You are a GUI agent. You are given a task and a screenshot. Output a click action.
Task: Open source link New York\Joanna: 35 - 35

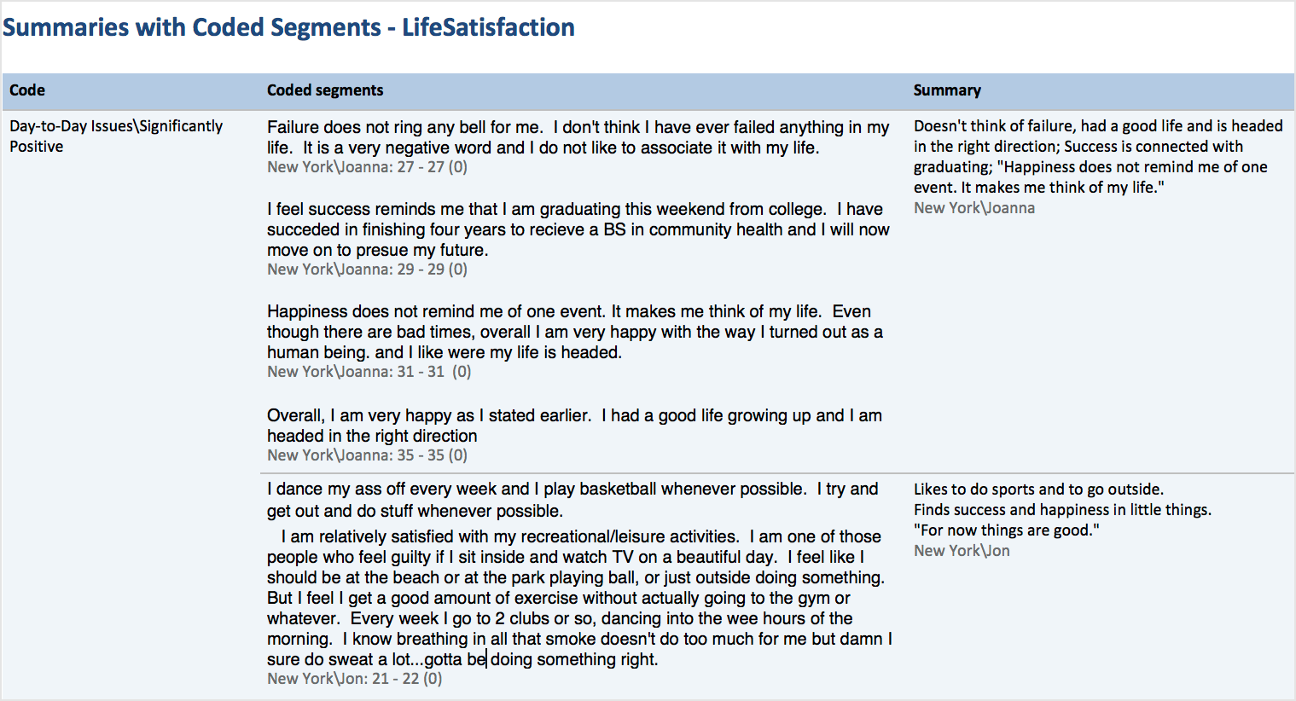pyautogui.click(x=367, y=455)
